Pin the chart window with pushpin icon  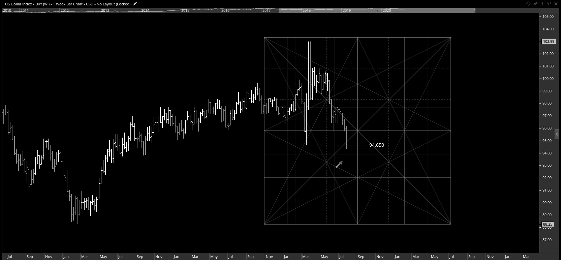pos(535,4)
